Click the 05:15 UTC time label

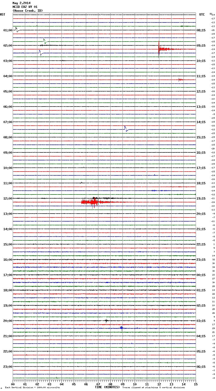pos(201,351)
